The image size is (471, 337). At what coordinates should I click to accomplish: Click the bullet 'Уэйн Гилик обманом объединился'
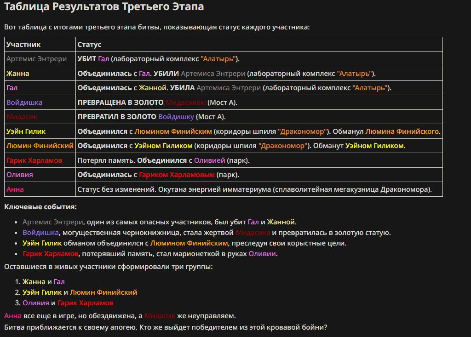[184, 243]
